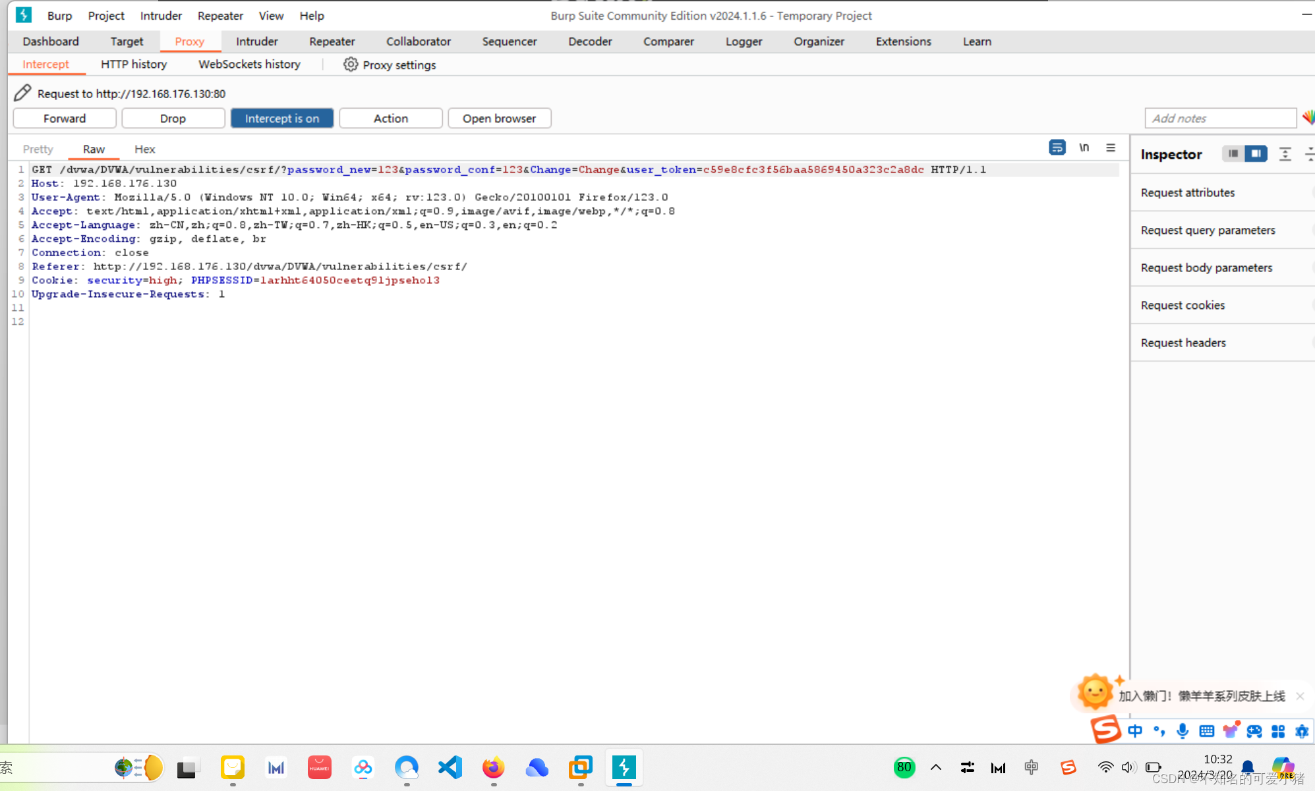Viewport: 1315px width, 791px height.
Task: Expand Request attributes section
Action: pyautogui.click(x=1223, y=192)
